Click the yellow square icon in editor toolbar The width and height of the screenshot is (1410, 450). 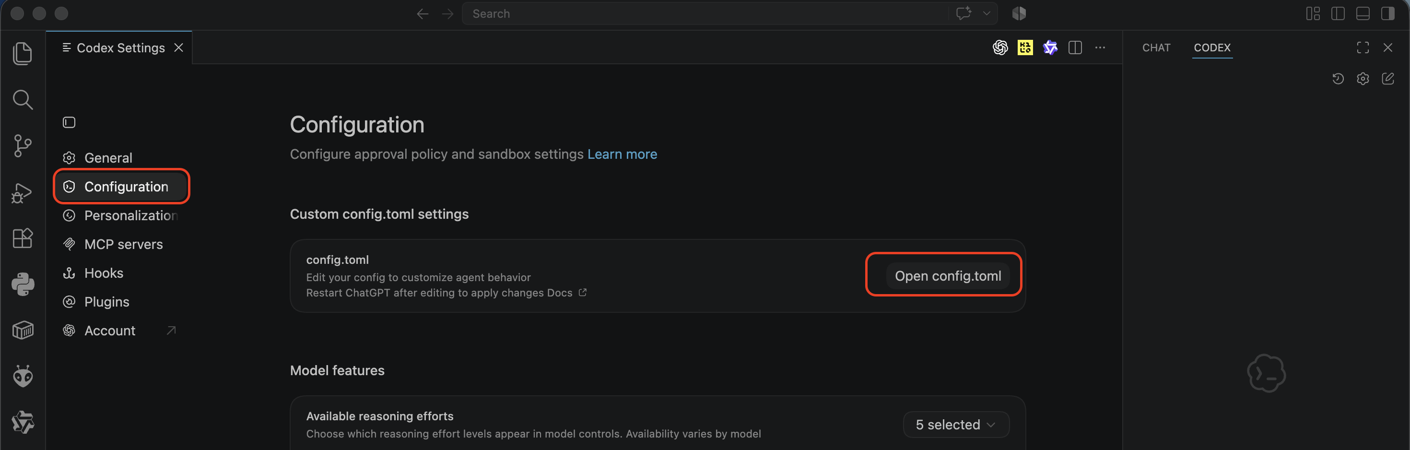tap(1025, 47)
